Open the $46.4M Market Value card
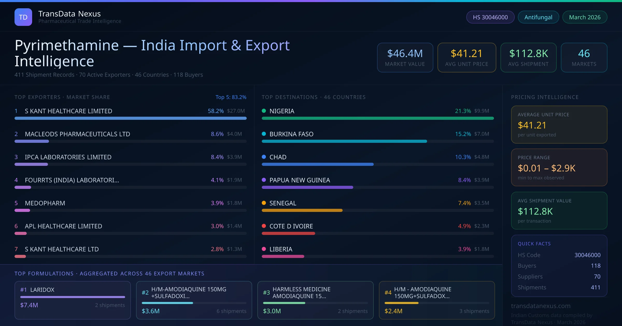The width and height of the screenshot is (622, 326). point(405,57)
